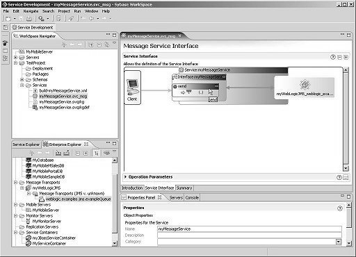Image resolution: width=356 pixels, height=257 pixels.
Task: Open Operation Parameters help icon
Action: [339, 177]
